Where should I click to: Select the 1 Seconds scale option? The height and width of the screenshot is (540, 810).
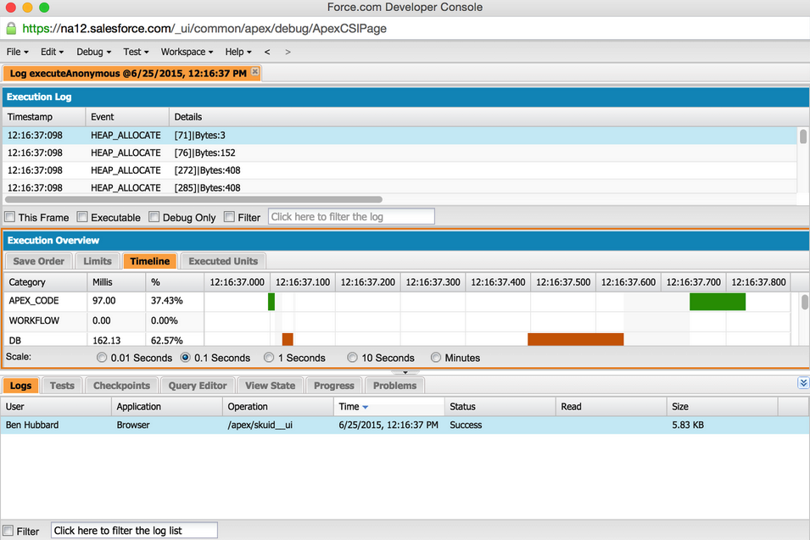click(269, 358)
